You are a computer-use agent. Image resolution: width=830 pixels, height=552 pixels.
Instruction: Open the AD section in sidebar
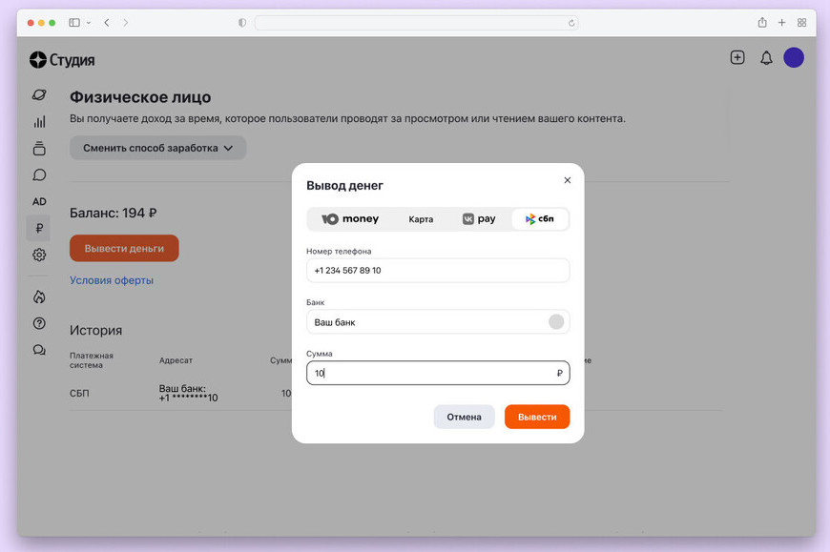coord(39,201)
